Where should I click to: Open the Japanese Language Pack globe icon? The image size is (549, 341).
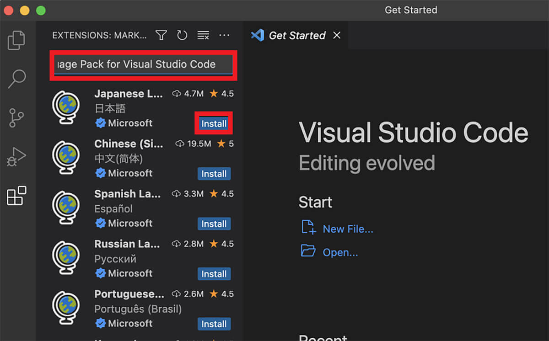tap(66, 108)
